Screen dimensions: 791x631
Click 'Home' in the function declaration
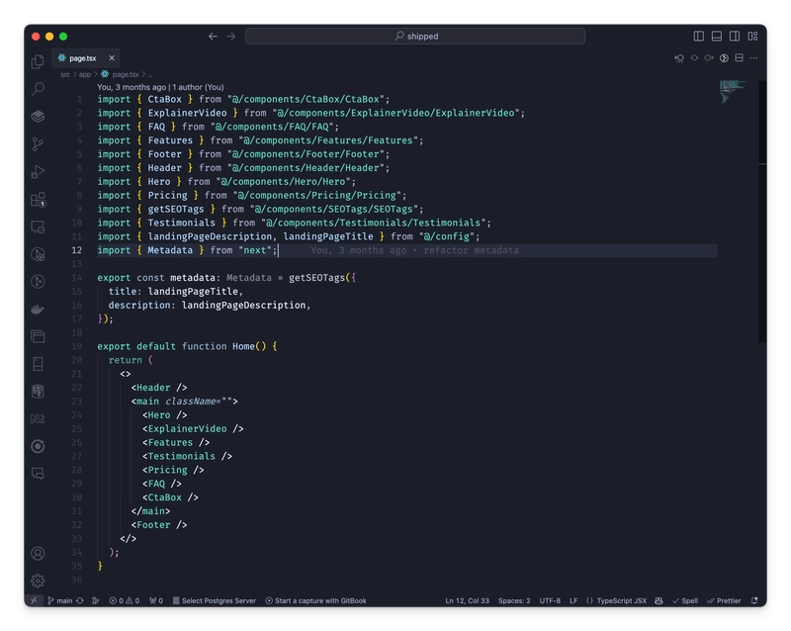243,346
